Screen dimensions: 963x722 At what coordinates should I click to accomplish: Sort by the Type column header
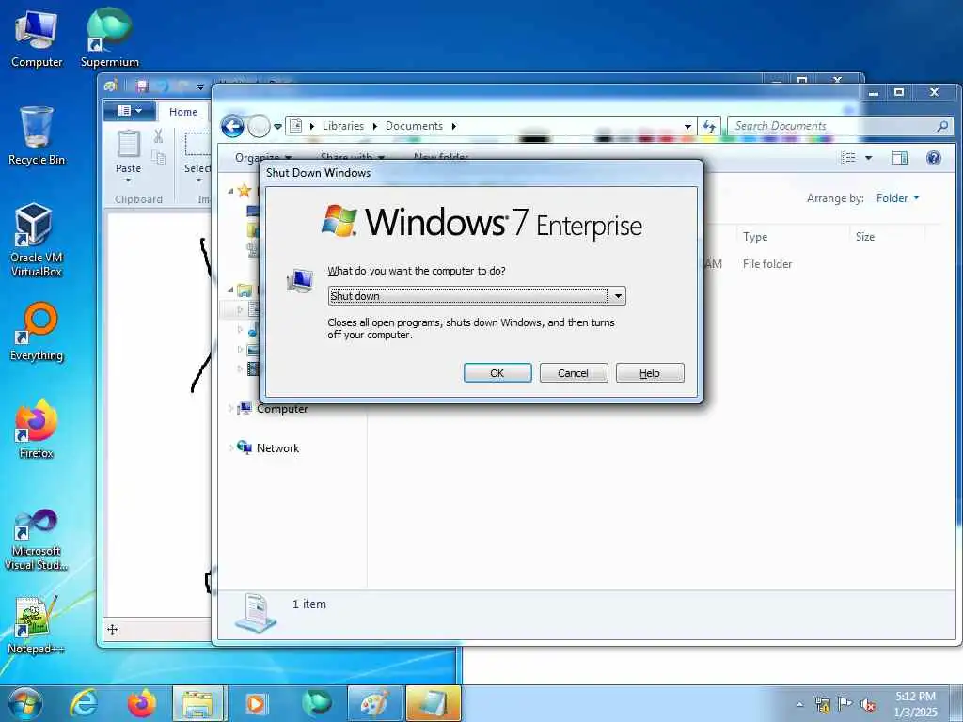point(755,236)
